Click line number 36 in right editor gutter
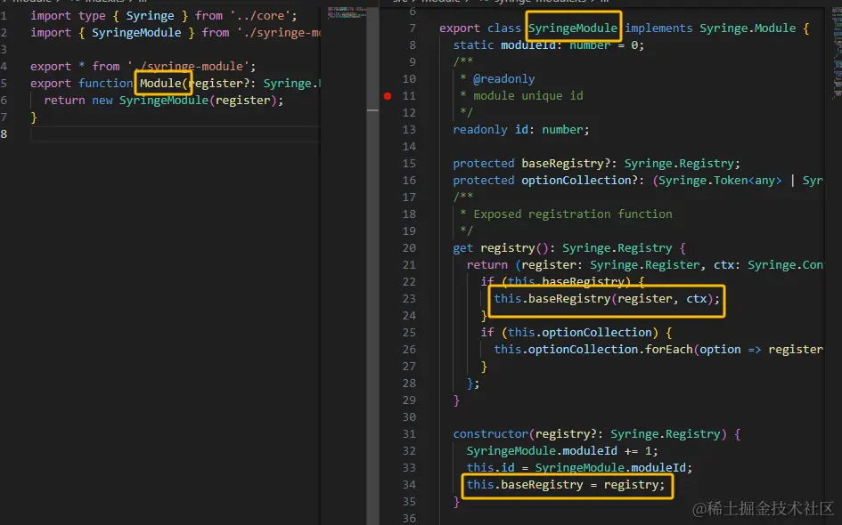This screenshot has width=842, height=525. click(409, 519)
